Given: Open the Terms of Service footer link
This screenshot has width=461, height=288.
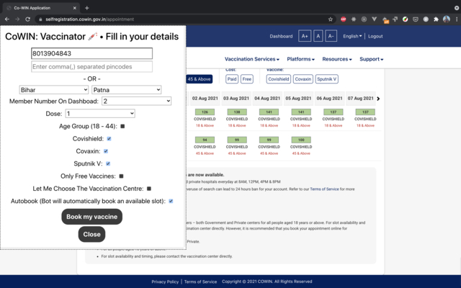Looking at the screenshot, I should click(x=200, y=282).
